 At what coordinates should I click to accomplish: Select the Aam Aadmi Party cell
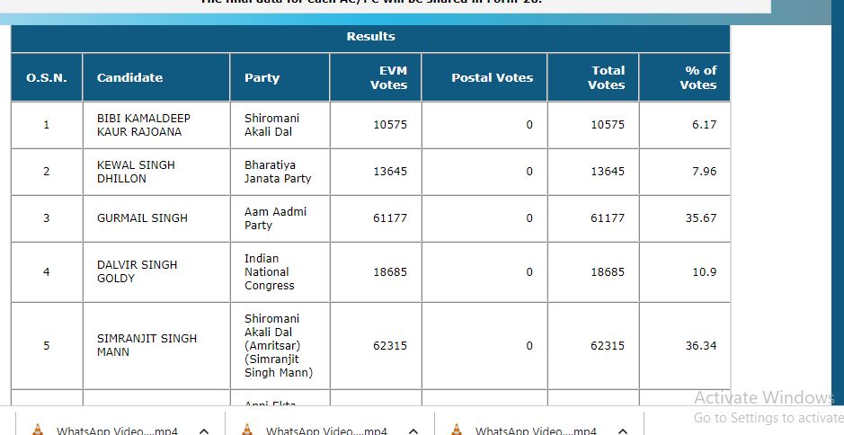click(x=262, y=218)
